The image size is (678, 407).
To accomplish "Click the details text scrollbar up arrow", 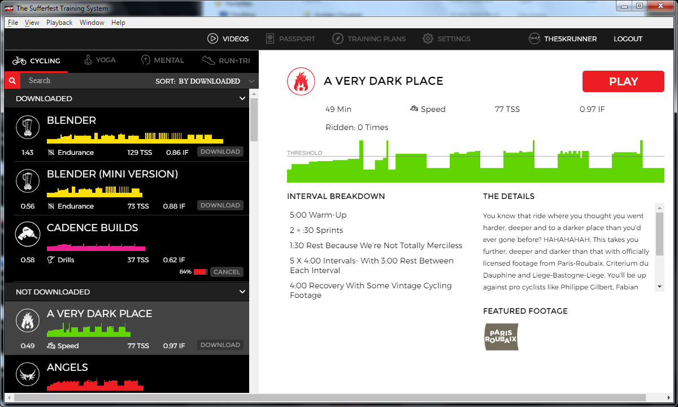I will point(659,207).
